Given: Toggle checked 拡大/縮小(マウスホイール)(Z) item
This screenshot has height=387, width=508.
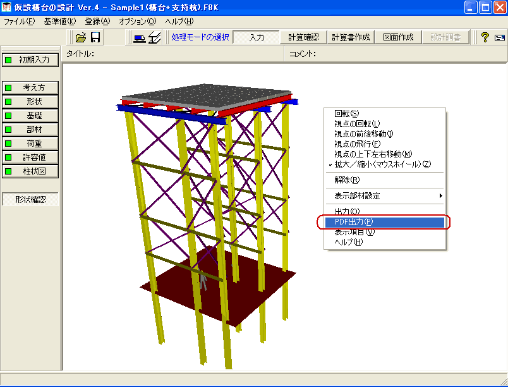Looking at the screenshot, I should tap(385, 164).
